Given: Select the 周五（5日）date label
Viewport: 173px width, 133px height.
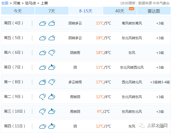Looking at the screenshot, I should click(x=13, y=38).
